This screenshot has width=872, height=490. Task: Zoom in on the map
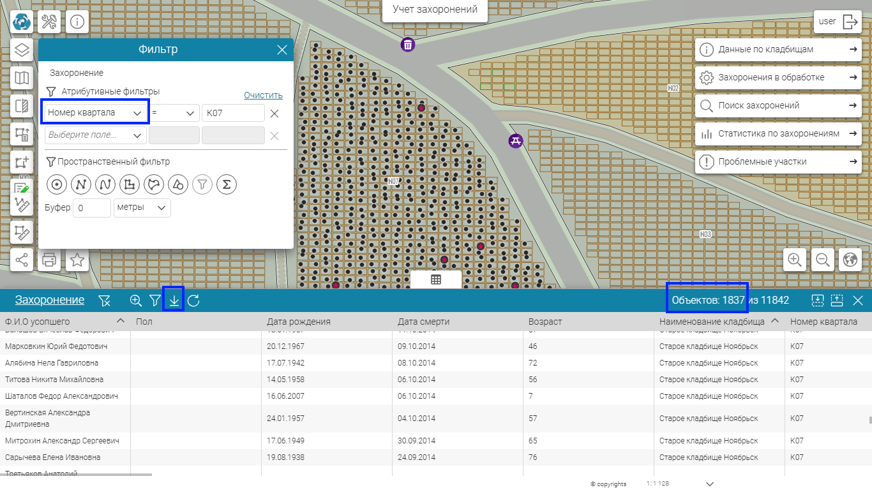pos(795,260)
